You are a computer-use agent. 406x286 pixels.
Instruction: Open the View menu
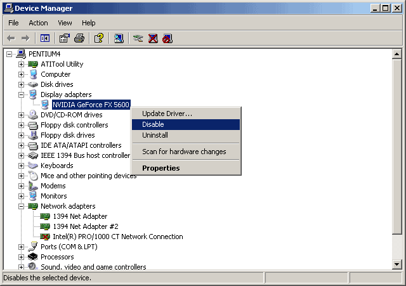tap(65, 23)
